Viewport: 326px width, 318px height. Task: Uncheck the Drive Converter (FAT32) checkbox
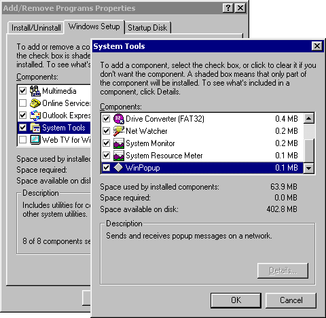(106, 119)
